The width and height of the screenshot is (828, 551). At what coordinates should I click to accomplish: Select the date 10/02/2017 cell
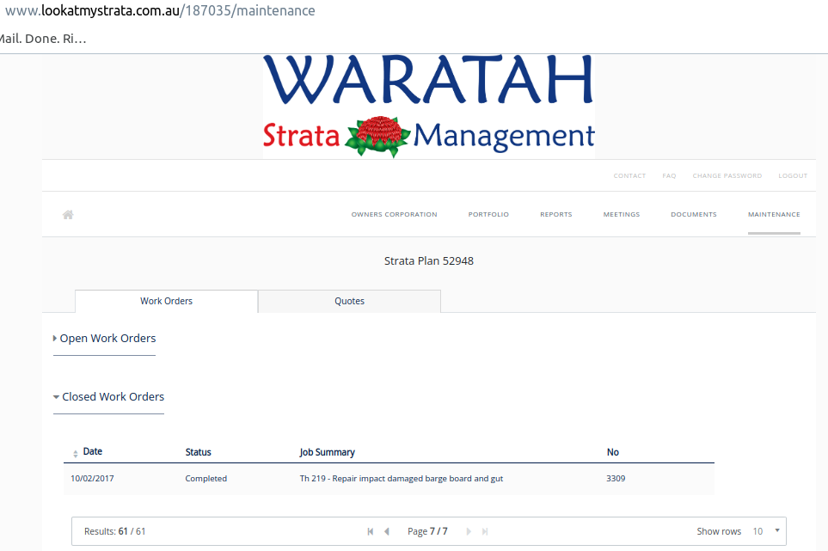click(x=92, y=479)
